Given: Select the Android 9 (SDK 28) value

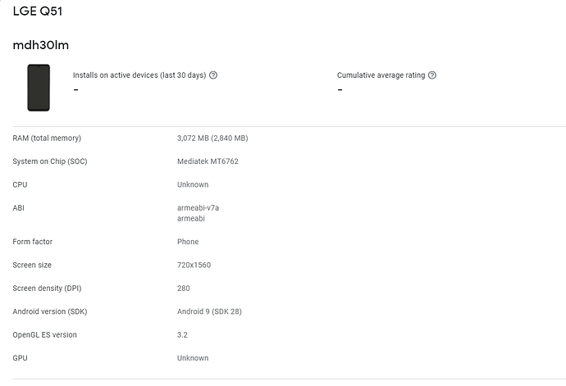Looking at the screenshot, I should coord(209,311).
